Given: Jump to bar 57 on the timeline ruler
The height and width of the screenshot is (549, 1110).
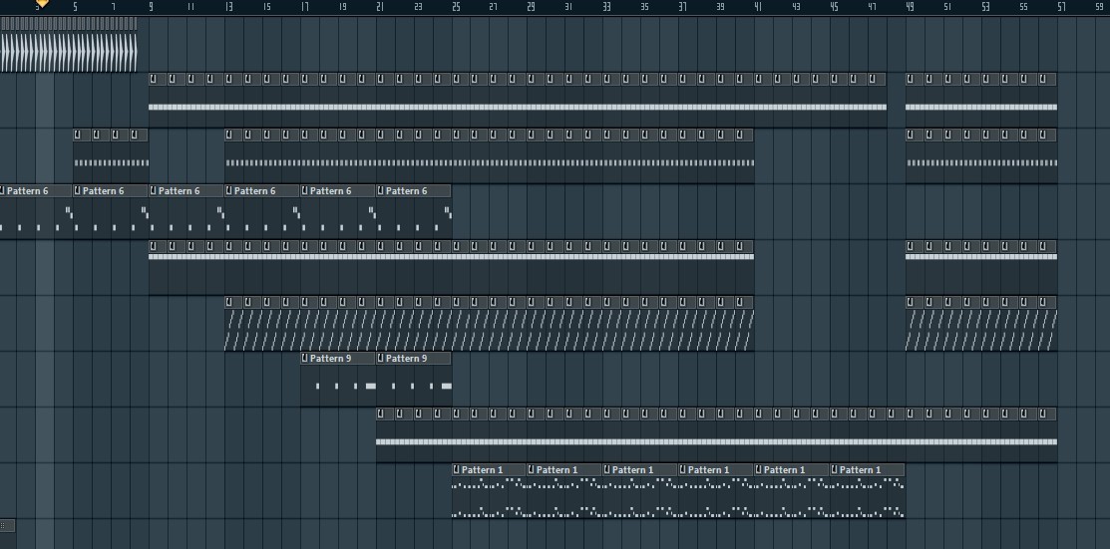Looking at the screenshot, I should point(1061,7).
